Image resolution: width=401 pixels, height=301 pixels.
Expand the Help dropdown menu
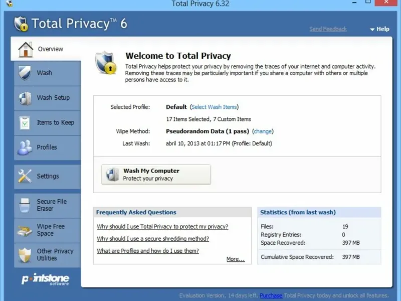[380, 29]
